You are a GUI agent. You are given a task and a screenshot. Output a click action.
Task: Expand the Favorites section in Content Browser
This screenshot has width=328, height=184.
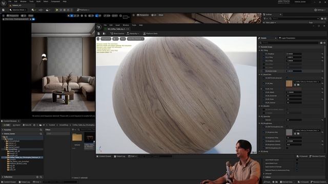[3, 130]
